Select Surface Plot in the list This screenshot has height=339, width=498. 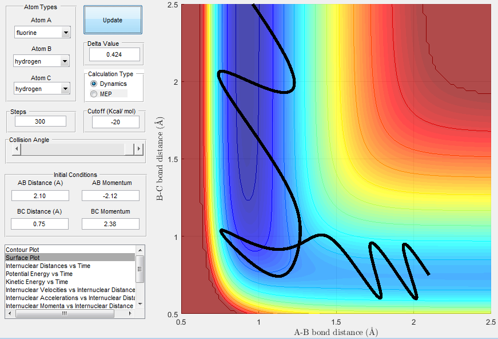click(x=70, y=258)
